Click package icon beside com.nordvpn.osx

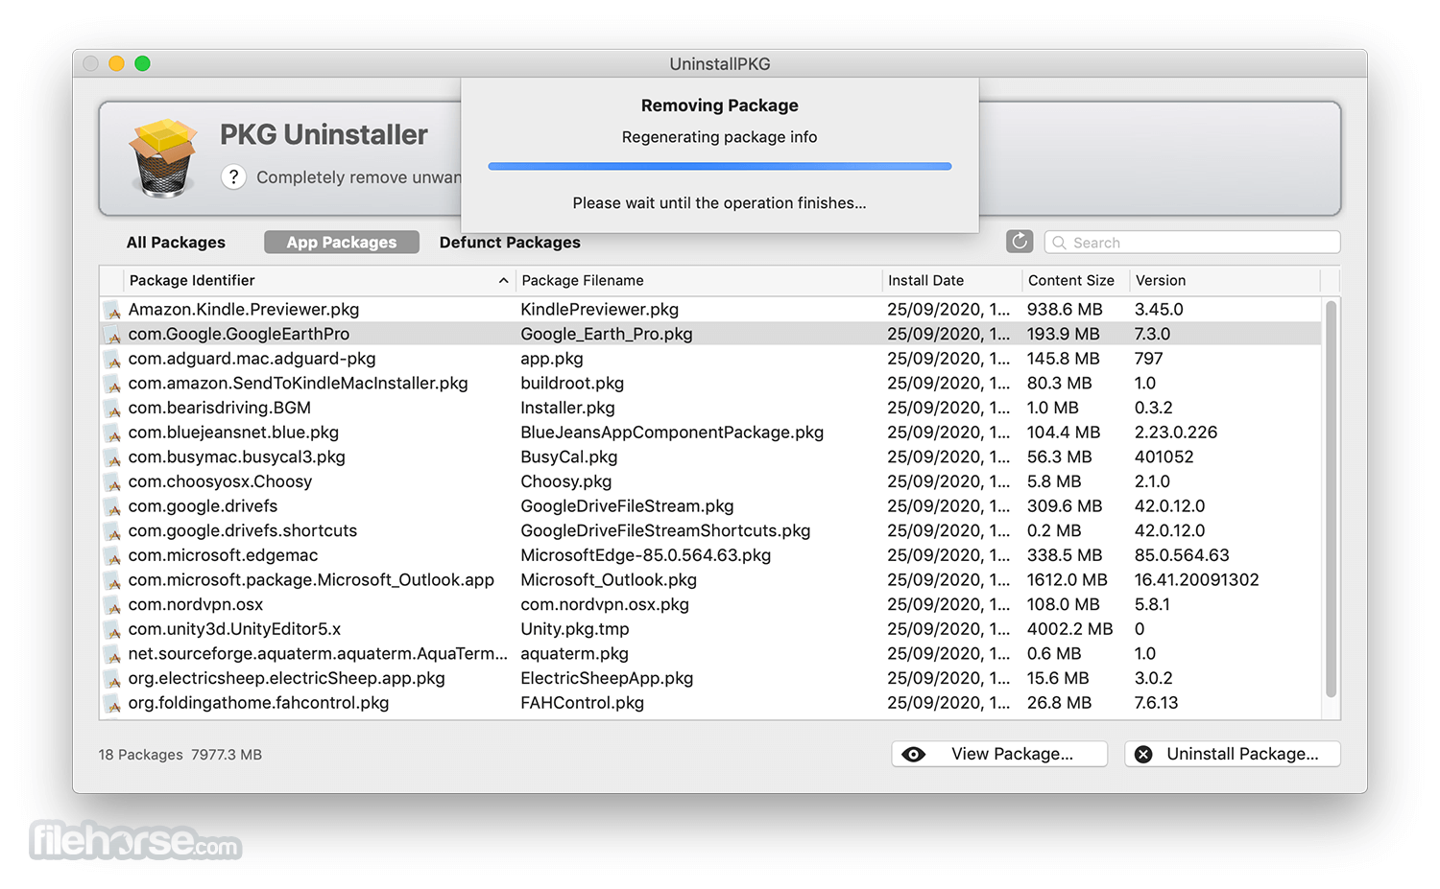(x=113, y=605)
